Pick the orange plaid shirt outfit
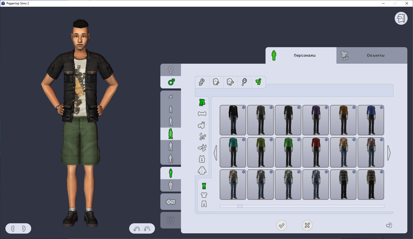This screenshot has width=413, height=239. (343, 152)
